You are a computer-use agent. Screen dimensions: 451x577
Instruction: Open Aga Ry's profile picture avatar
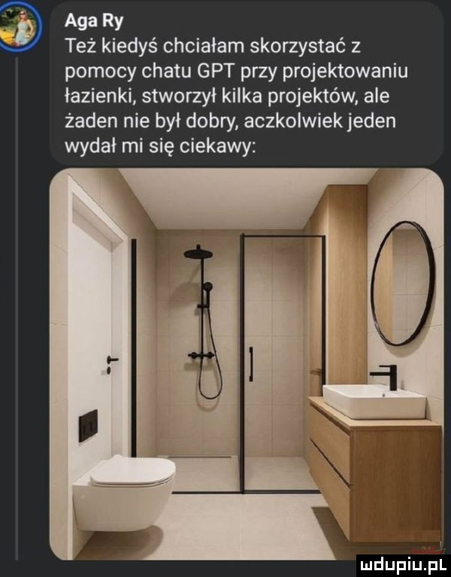(x=21, y=27)
